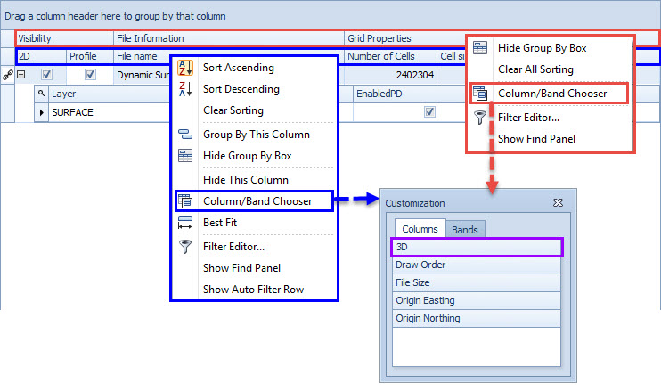Toggle the EnabledPD checkbox for SURFACE
661x392 pixels.
pos(430,112)
